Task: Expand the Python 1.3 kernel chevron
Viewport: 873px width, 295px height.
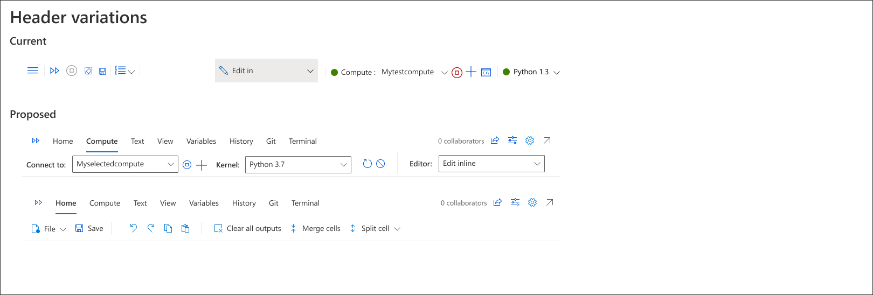Action: 557,73
